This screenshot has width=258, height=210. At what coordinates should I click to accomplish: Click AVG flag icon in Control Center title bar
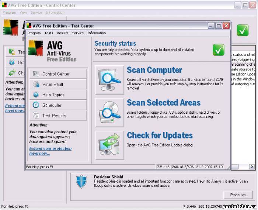pyautogui.click(x=4, y=5)
